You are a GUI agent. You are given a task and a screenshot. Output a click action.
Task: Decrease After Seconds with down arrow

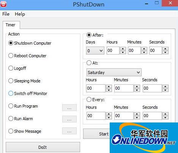[165, 52]
